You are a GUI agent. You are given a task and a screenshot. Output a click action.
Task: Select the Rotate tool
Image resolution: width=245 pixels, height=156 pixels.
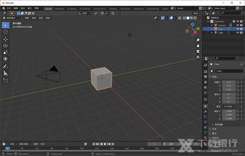5,45
